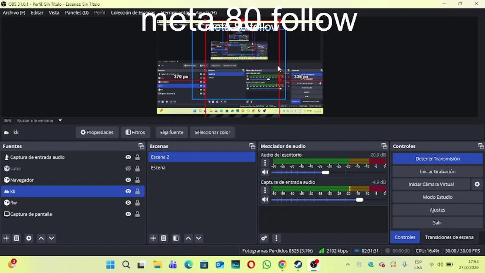
Task: Open scene filters icon in Escenas toolbar
Action: click(x=176, y=238)
